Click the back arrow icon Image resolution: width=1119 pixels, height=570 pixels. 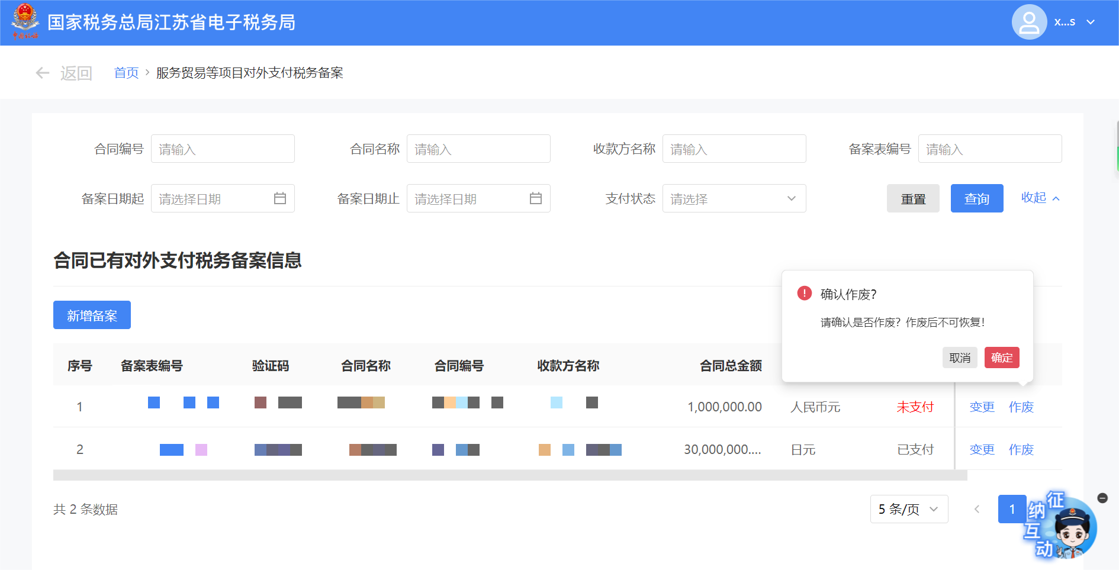42,73
